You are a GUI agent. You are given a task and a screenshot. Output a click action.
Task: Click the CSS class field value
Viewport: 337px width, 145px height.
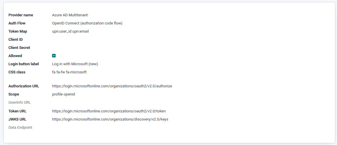click(69, 72)
